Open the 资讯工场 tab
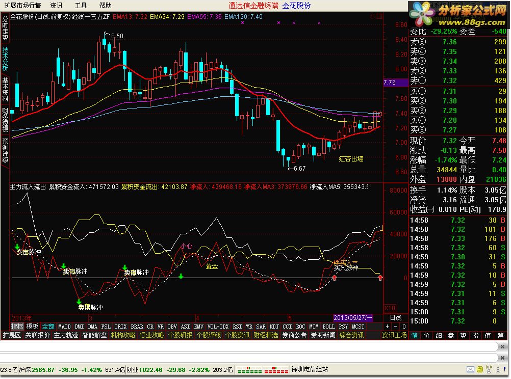Screen dimensions: 511x379 coord(394,335)
